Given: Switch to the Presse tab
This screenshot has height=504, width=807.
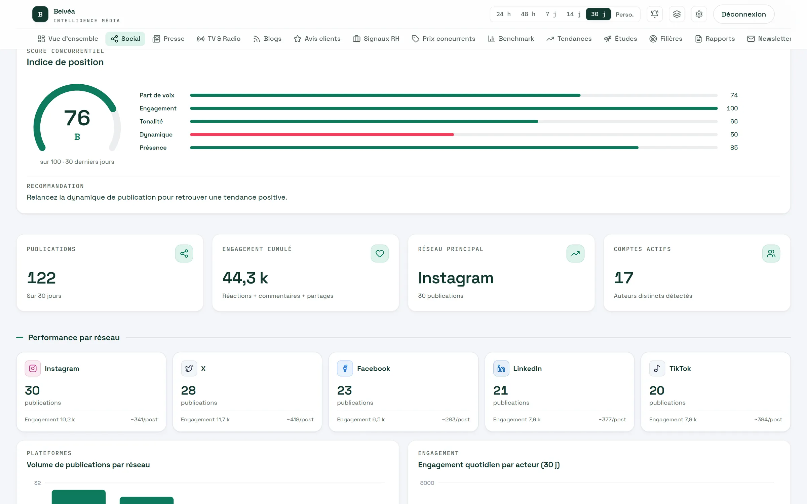Looking at the screenshot, I should (168, 39).
